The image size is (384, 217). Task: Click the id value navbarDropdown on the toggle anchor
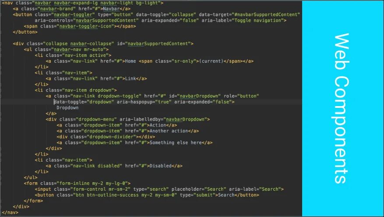point(199,96)
